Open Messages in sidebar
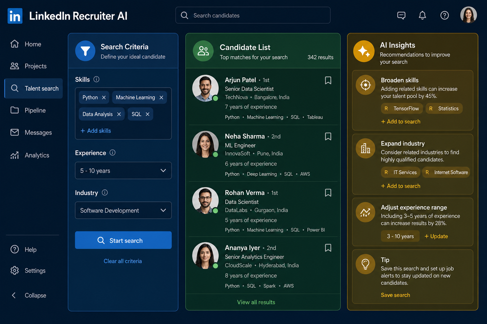The image size is (487, 324). [x=33, y=132]
